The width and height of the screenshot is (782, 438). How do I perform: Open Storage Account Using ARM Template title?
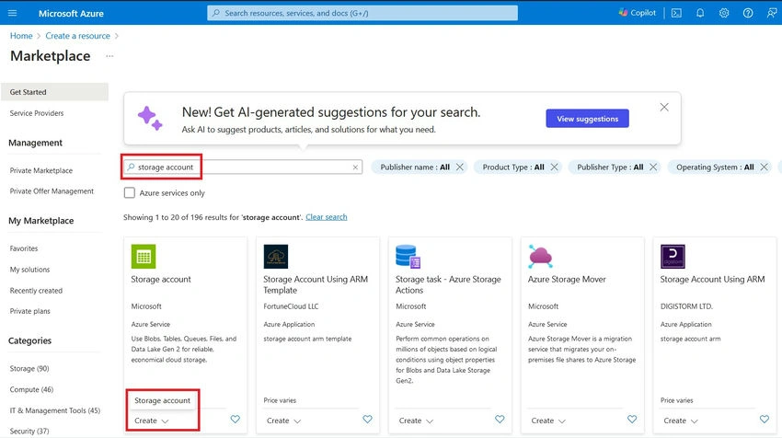coord(316,285)
